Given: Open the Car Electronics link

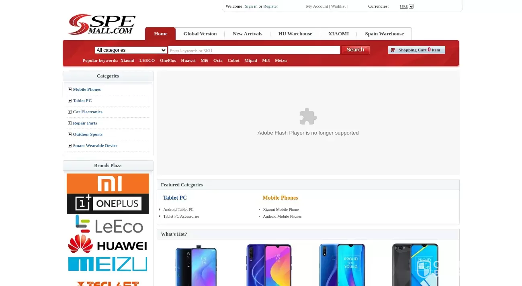Looking at the screenshot, I should (x=88, y=112).
